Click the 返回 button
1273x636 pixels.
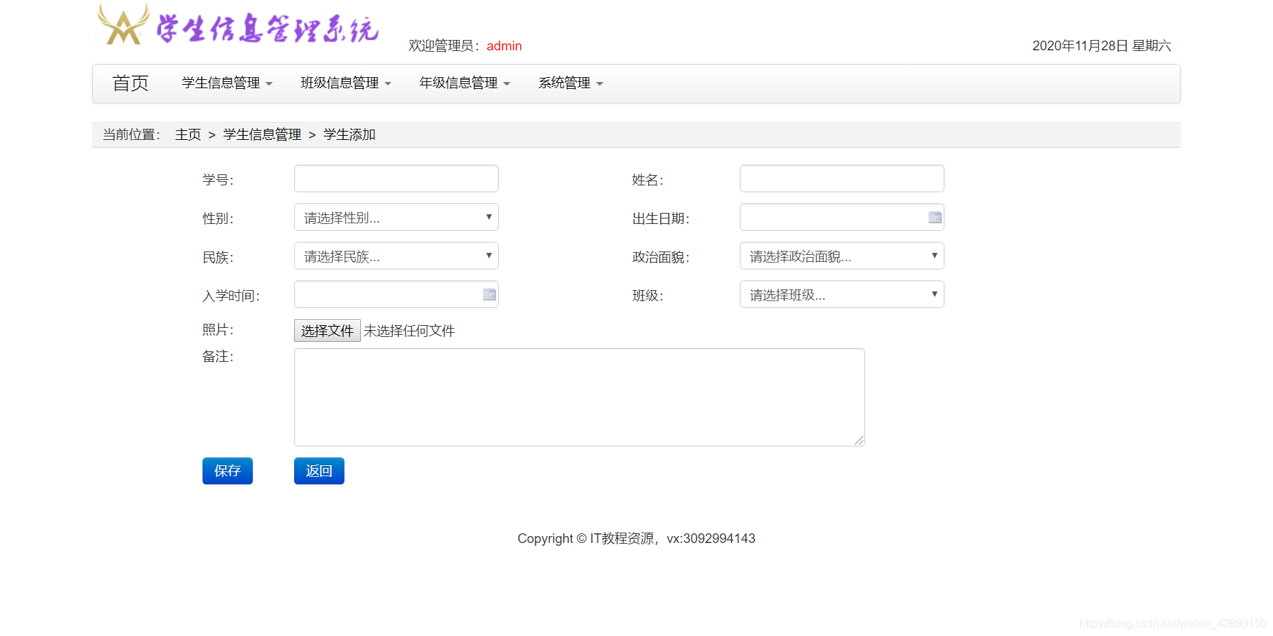coord(319,471)
